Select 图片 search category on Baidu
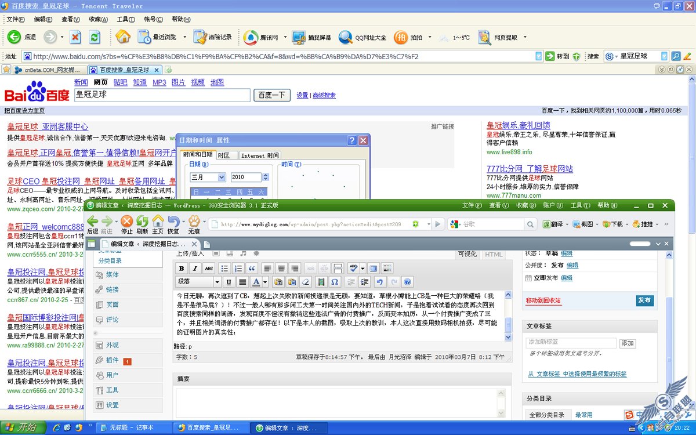 tap(178, 82)
